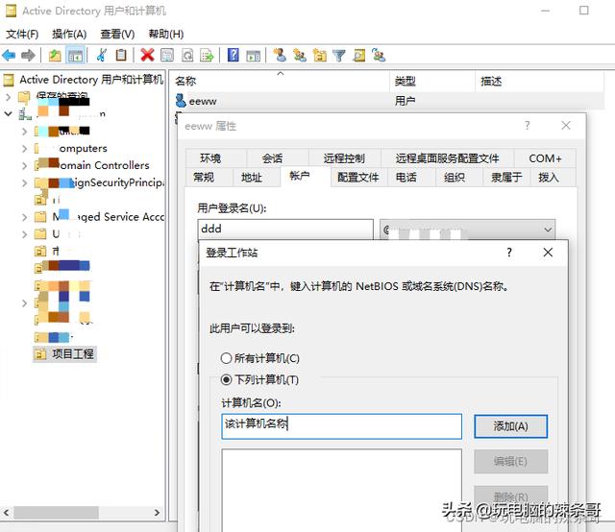Click the Export list icon
Image resolution: width=615 pixels, height=532 pixels.
tap(208, 56)
